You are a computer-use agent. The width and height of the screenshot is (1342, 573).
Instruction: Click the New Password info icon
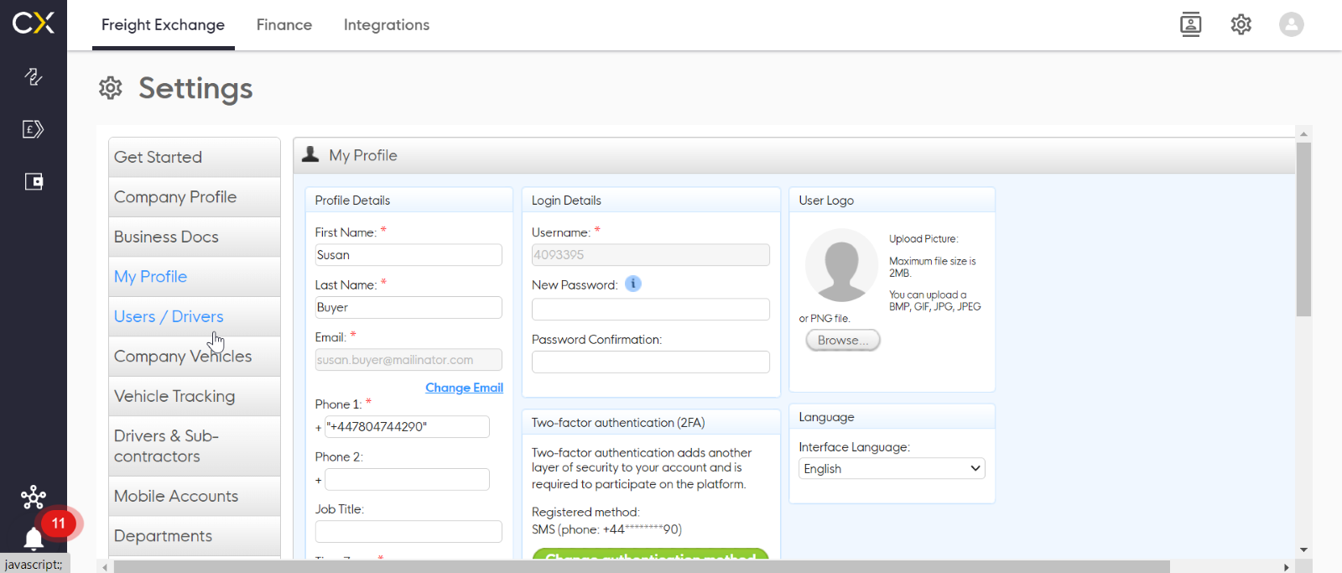coord(633,284)
